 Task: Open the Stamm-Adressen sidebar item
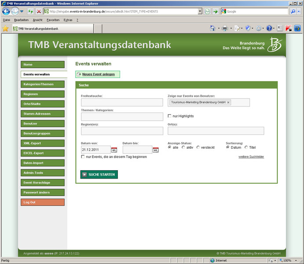coord(43,114)
